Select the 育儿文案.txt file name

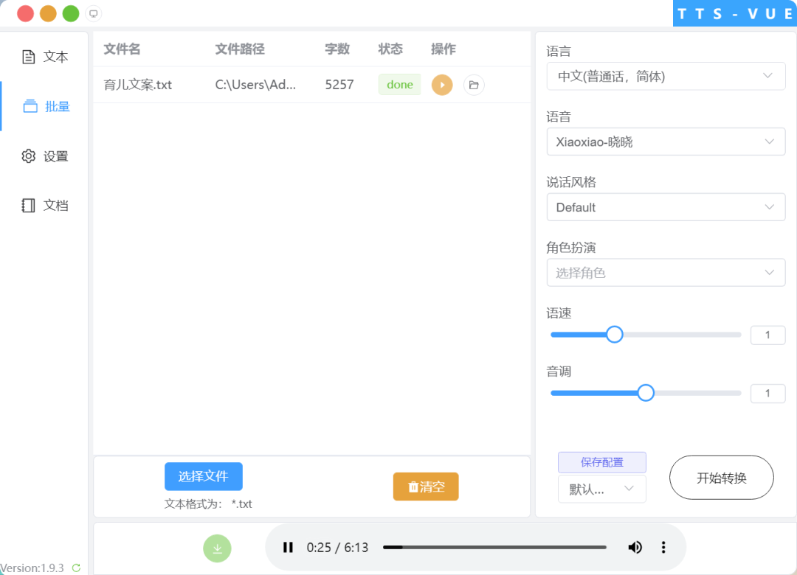pyautogui.click(x=138, y=85)
